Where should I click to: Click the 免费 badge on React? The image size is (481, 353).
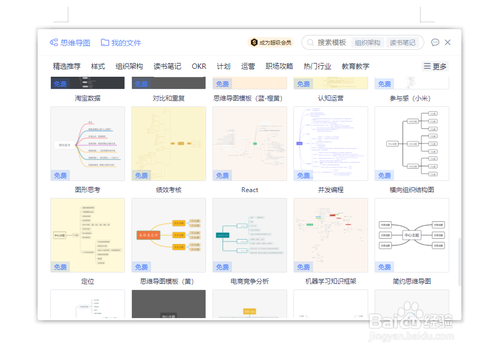pyautogui.click(x=222, y=175)
